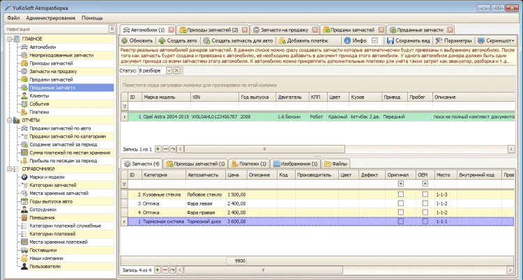Open Клиенты in the navigation tree
523x280 pixels.
39,95
